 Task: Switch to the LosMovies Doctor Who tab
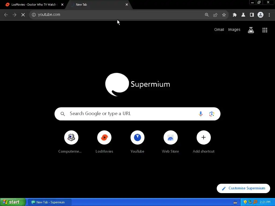point(33,5)
